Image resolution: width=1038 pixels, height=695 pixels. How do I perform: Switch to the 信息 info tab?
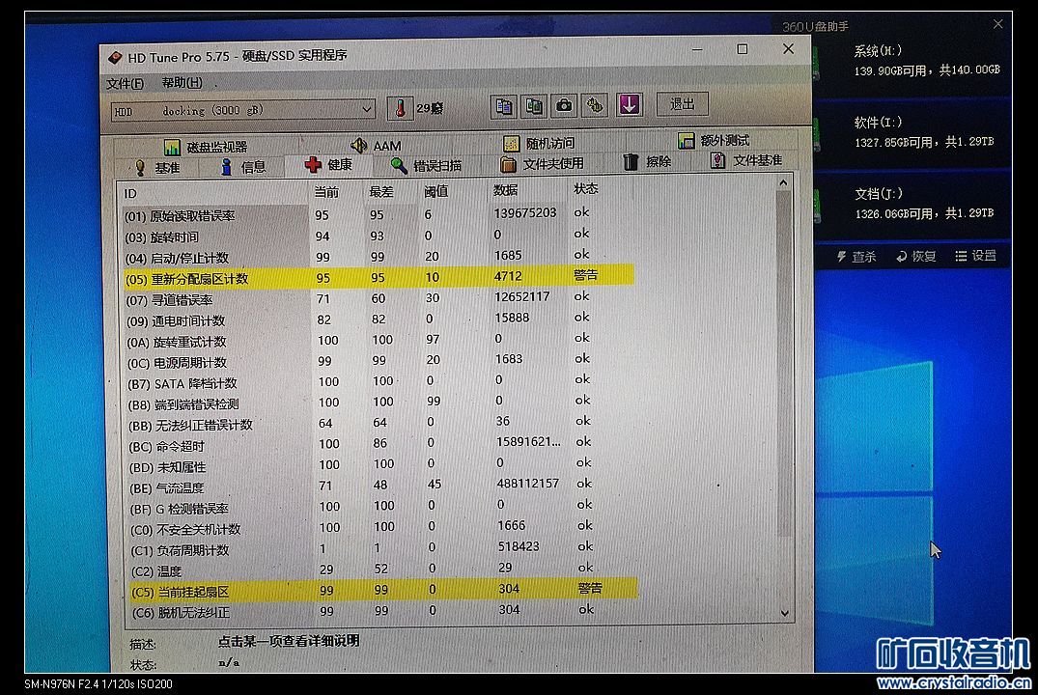[243, 167]
